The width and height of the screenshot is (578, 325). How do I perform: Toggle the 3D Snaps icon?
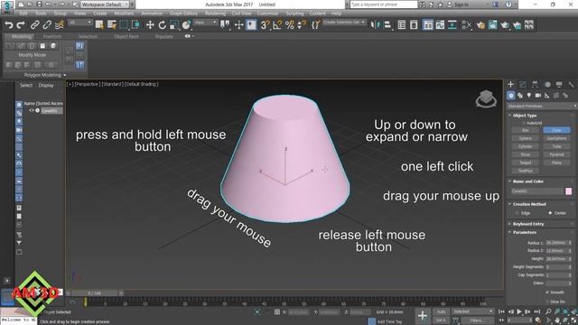[x=265, y=24]
